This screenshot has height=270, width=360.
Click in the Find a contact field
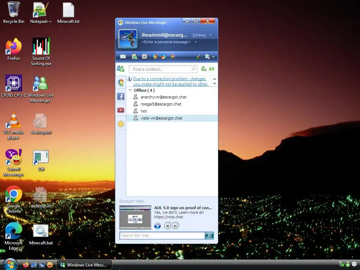[x=163, y=69]
